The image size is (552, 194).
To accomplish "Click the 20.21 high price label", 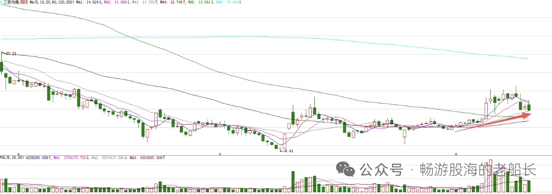I will tap(11, 53).
